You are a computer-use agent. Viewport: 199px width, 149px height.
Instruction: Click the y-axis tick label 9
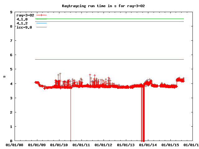coord(11,12)
